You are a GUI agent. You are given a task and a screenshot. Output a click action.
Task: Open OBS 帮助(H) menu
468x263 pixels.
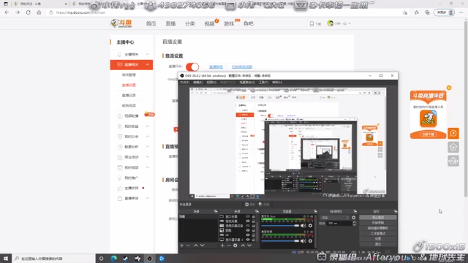coord(277,83)
